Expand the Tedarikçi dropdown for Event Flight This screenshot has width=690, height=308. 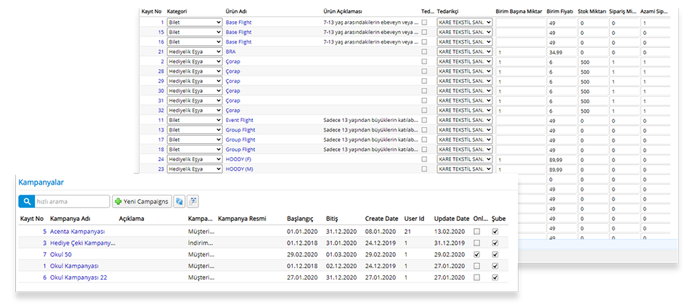coord(465,120)
